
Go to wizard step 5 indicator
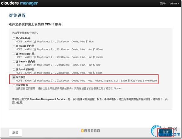click(95, 131)
